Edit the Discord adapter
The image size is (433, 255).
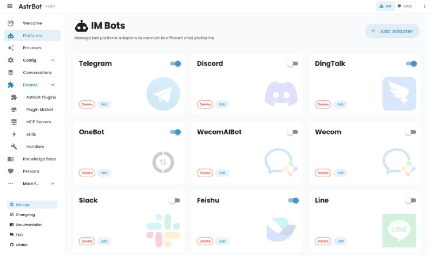click(222, 104)
